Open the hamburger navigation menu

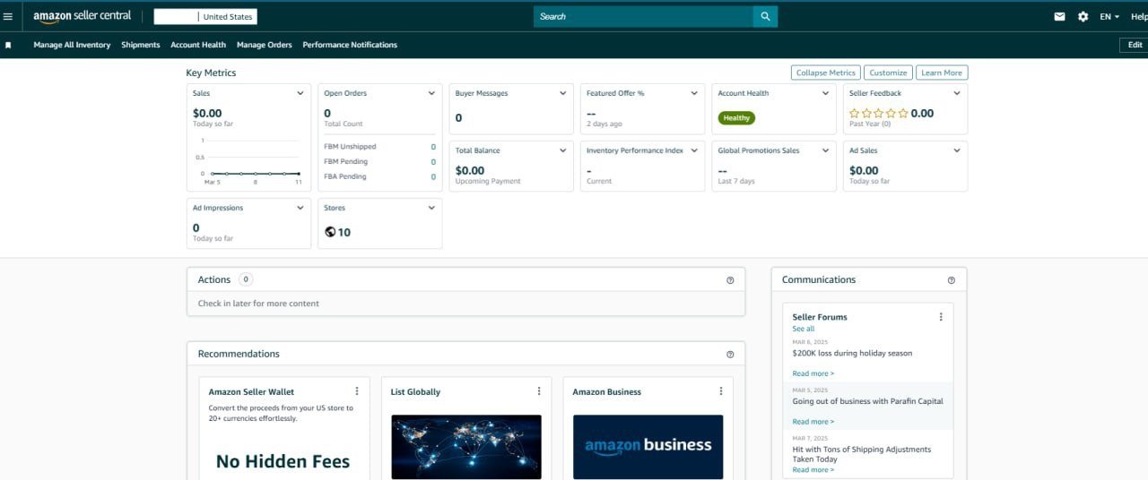coord(8,16)
